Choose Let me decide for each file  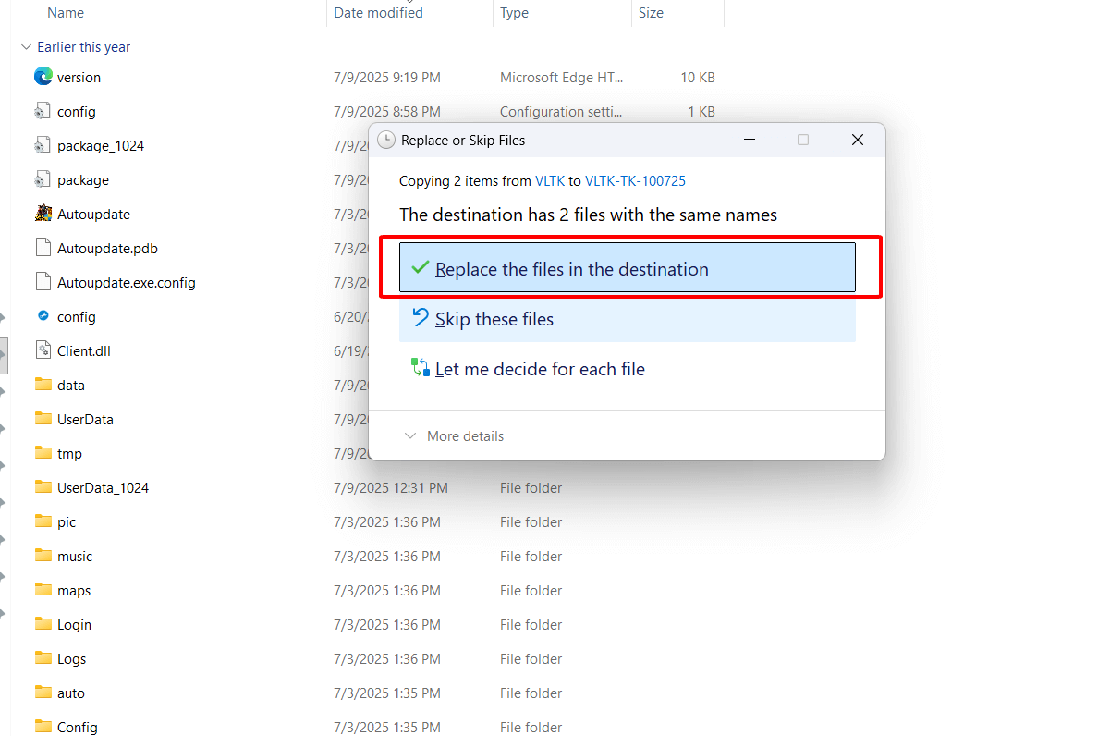(x=539, y=369)
